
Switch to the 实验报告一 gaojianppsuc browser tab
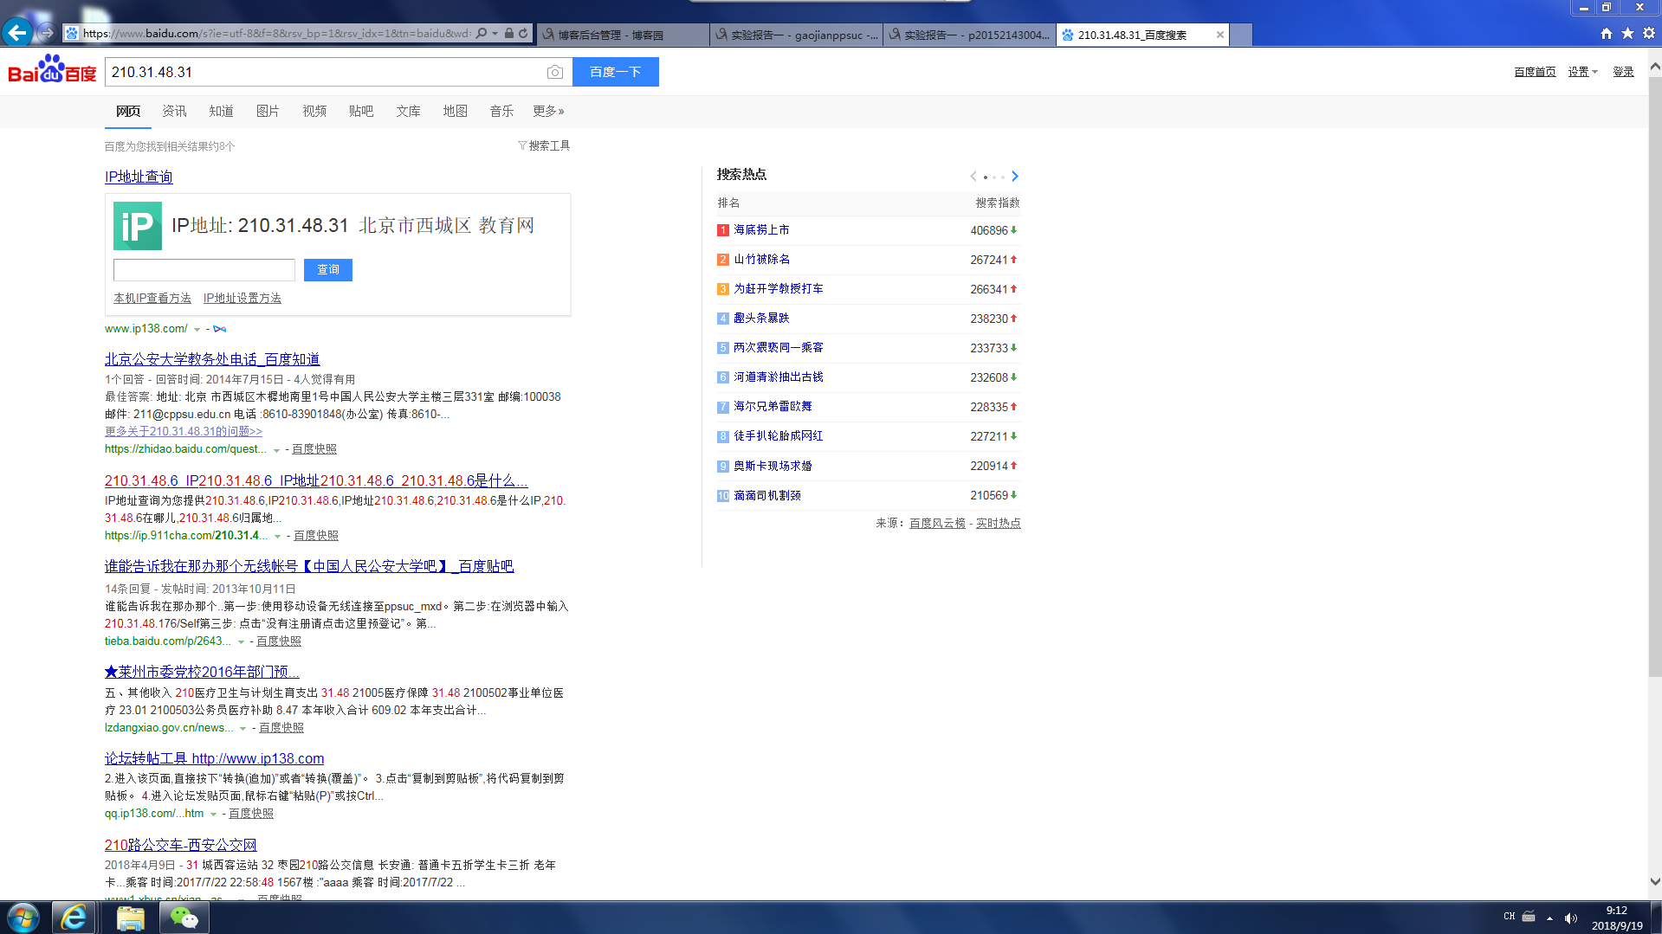(x=796, y=35)
